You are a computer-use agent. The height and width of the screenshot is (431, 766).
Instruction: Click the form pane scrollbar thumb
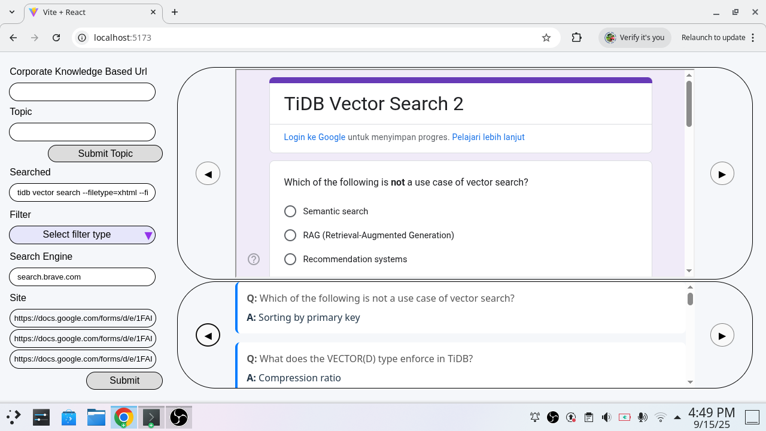pyautogui.click(x=689, y=104)
